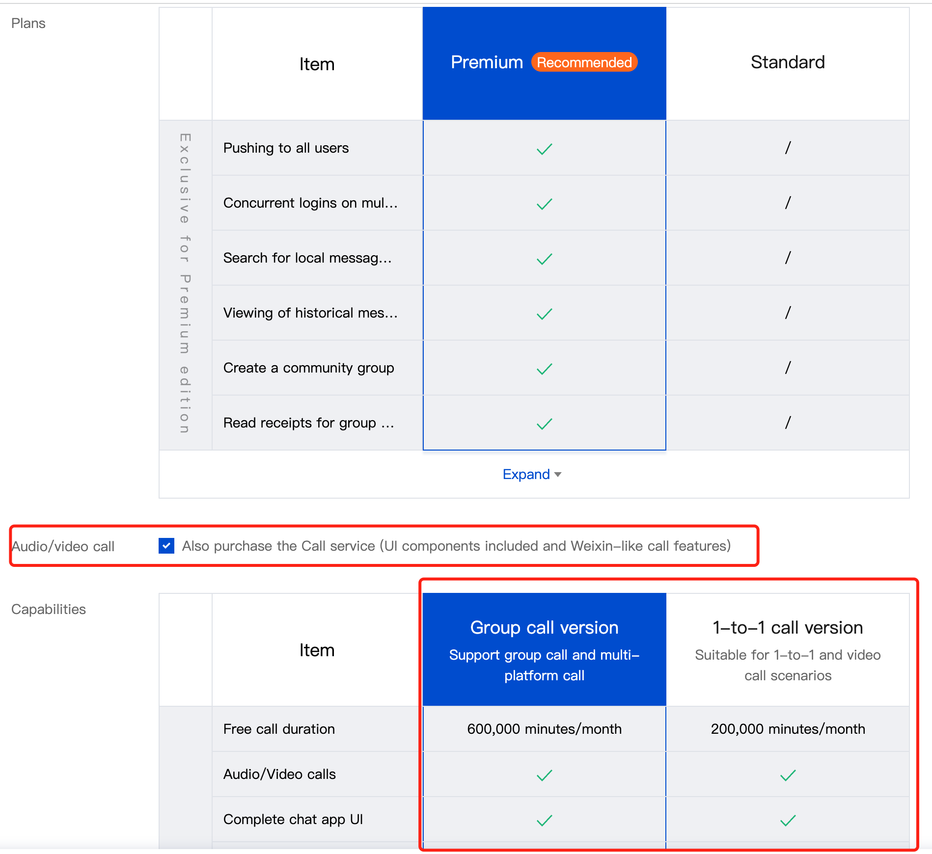932x854 pixels.
Task: Click the Premium checkmark for Read receipts row
Action: pyautogui.click(x=544, y=424)
